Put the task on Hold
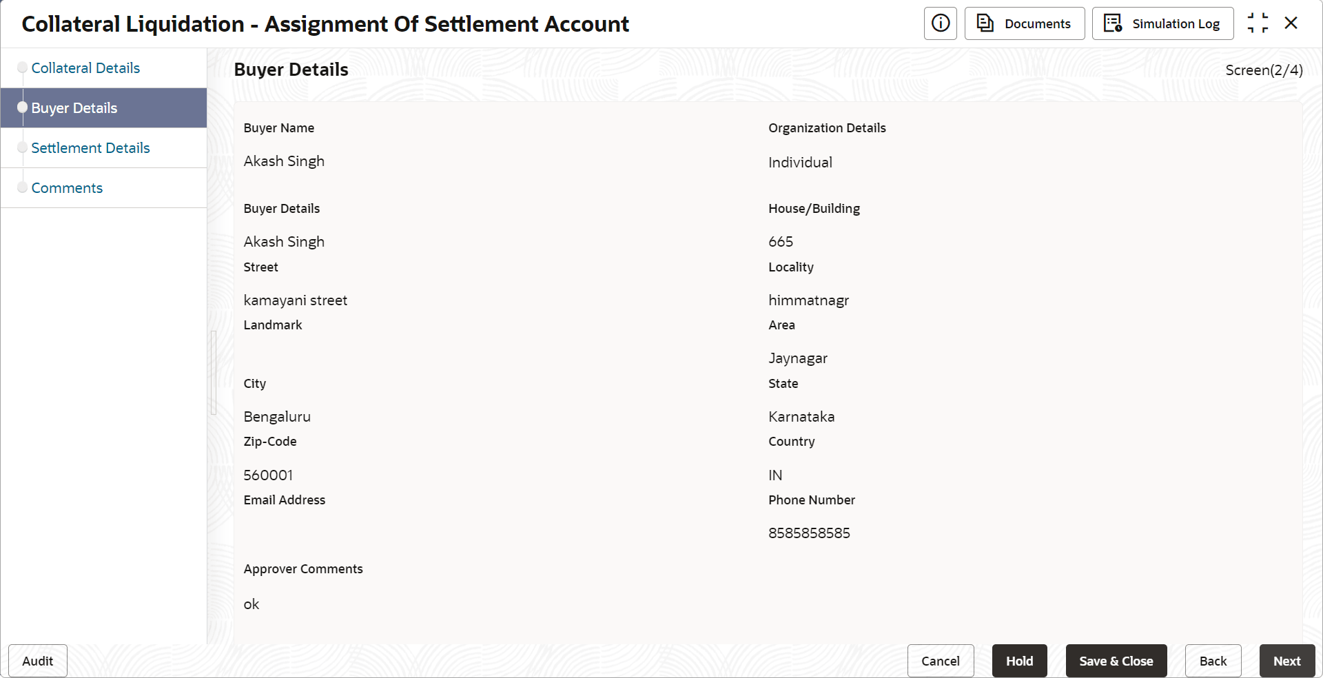The image size is (1323, 678). (1019, 661)
